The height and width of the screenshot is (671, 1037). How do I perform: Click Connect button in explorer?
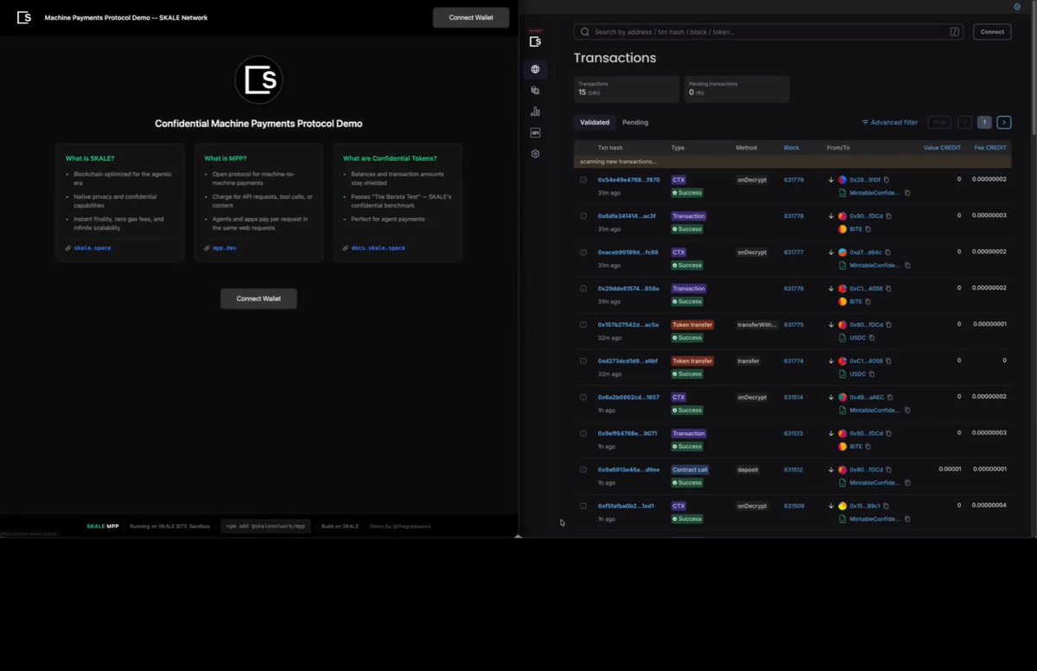[x=992, y=32]
